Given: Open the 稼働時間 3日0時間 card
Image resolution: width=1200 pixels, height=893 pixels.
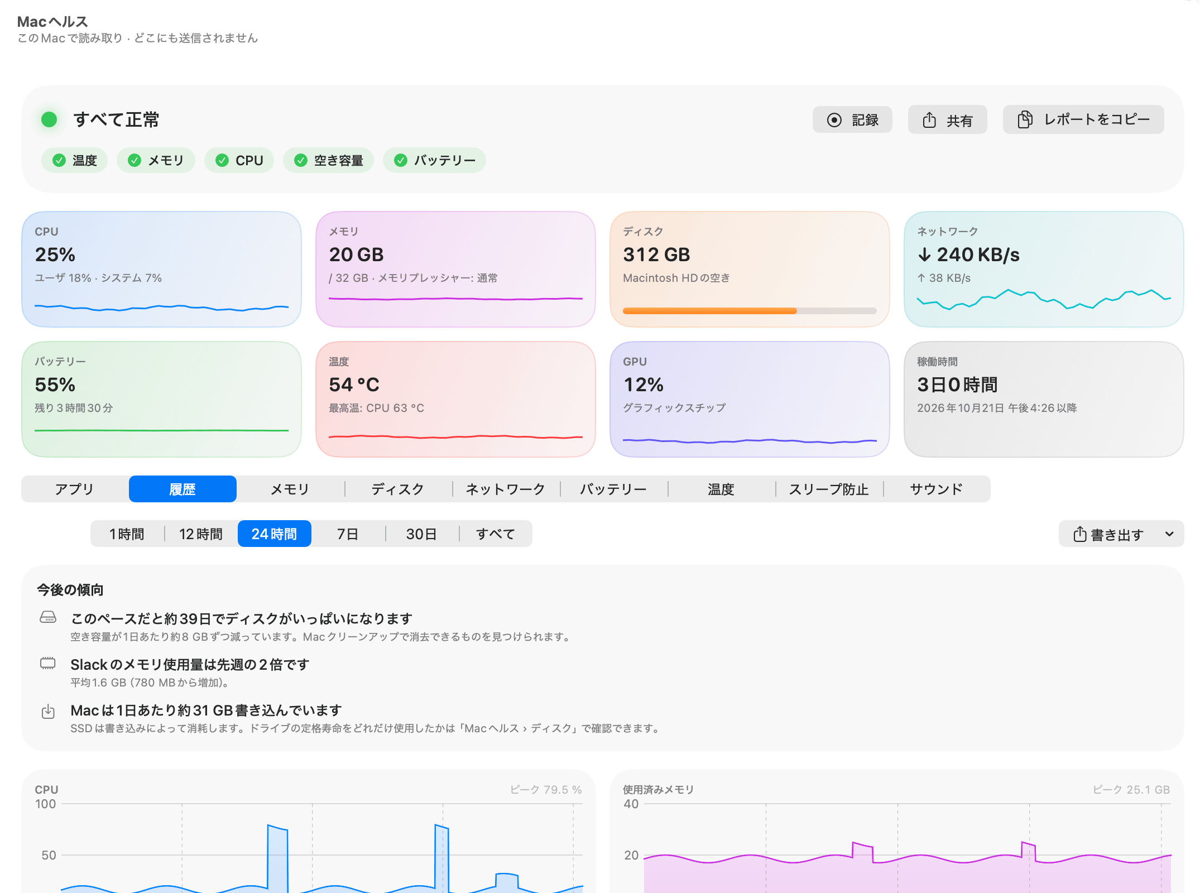Looking at the screenshot, I should pos(1044,399).
